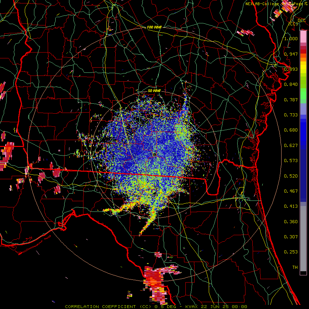Viewport: 309px width, 309px height.
Task: Select the 0.627 legend value
Action: click(x=291, y=145)
